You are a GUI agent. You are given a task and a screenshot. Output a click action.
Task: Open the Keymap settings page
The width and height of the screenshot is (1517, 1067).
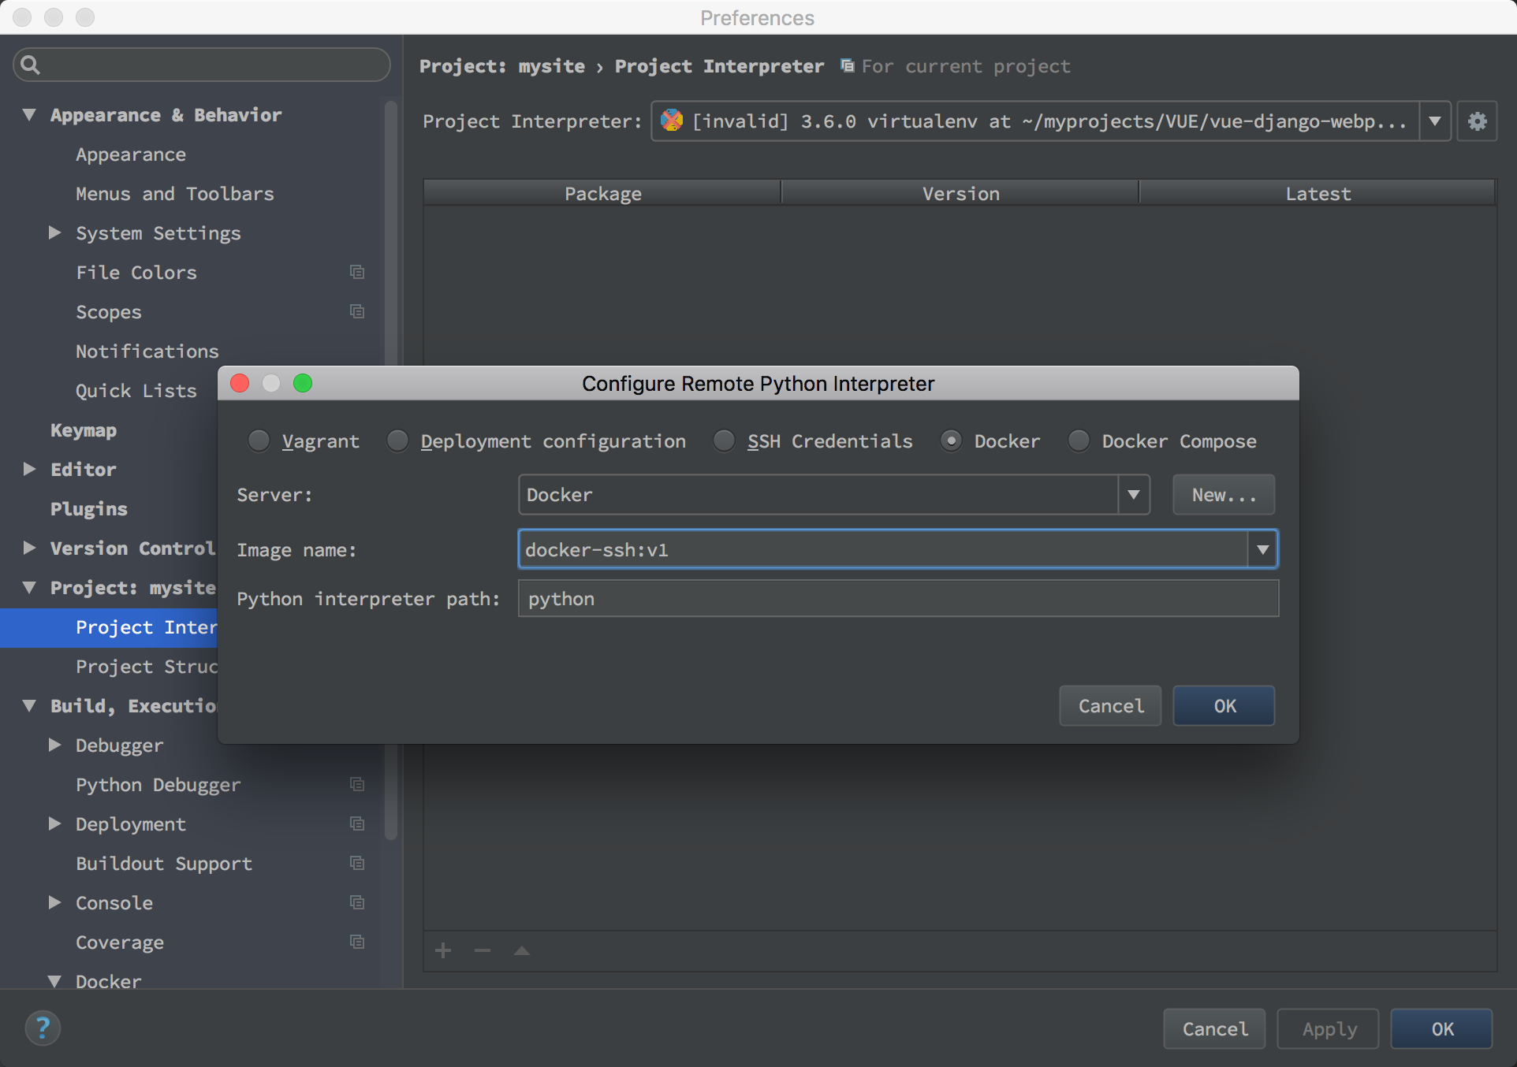84,430
